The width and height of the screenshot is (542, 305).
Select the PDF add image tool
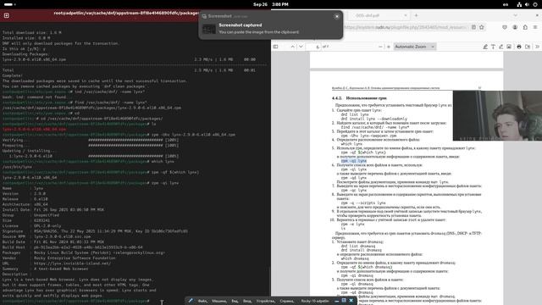click(x=509, y=47)
